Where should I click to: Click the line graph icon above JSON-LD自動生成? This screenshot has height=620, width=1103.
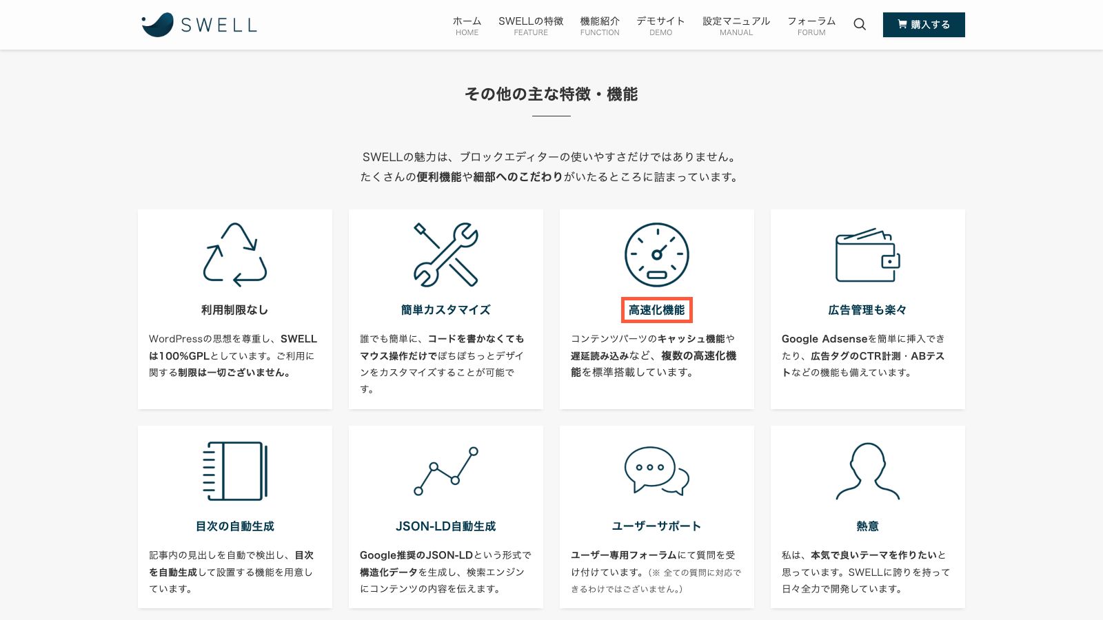(446, 471)
